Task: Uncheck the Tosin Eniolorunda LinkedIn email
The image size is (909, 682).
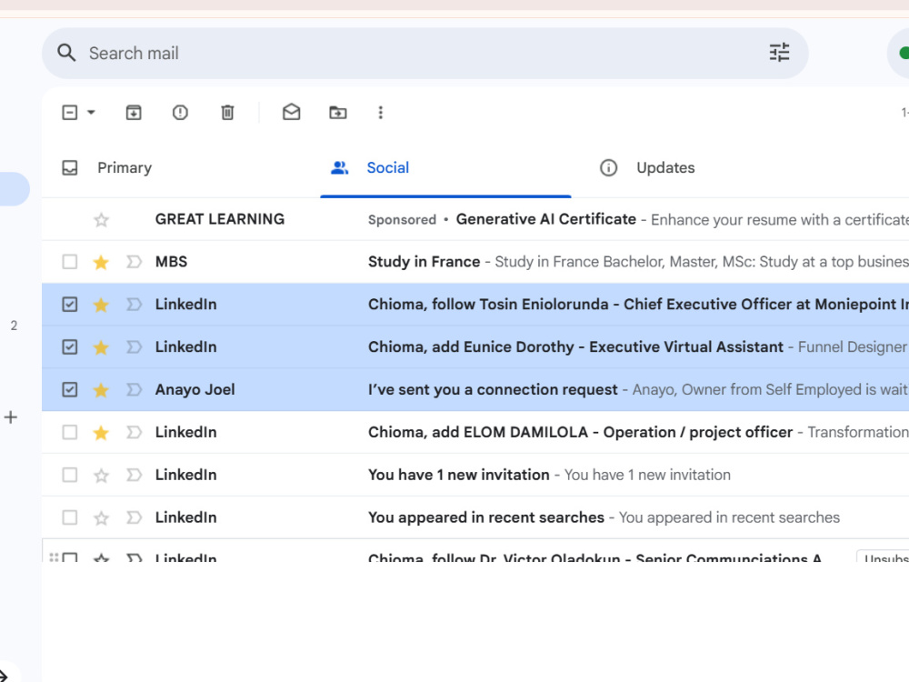Action: [x=70, y=305]
